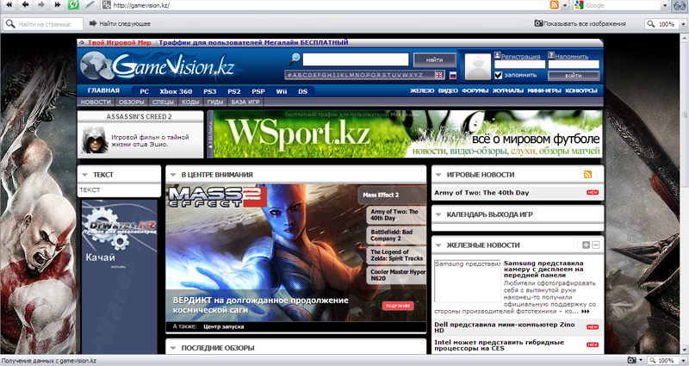Open the status bar camera dropdown arrow
689x366 pixels.
(641, 360)
